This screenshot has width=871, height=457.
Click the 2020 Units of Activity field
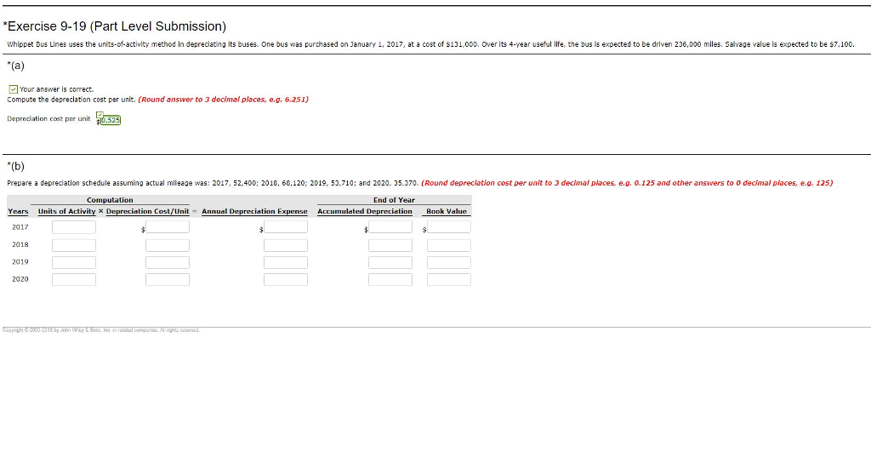pyautogui.click(x=74, y=280)
